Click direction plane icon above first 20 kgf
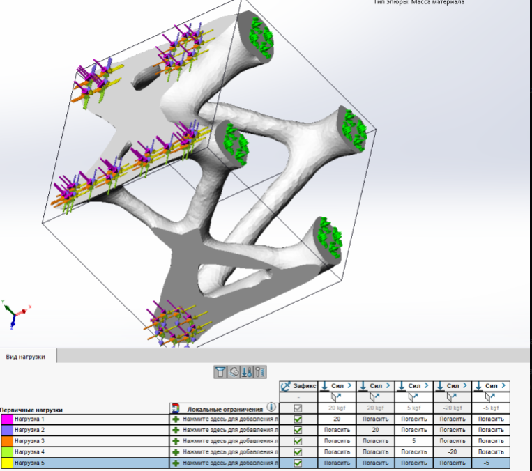Viewport: 532px width, 471px height. [x=336, y=396]
